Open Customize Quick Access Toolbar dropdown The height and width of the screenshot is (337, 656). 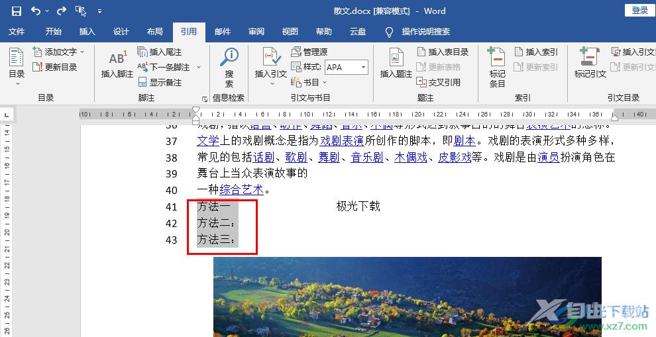99,11
